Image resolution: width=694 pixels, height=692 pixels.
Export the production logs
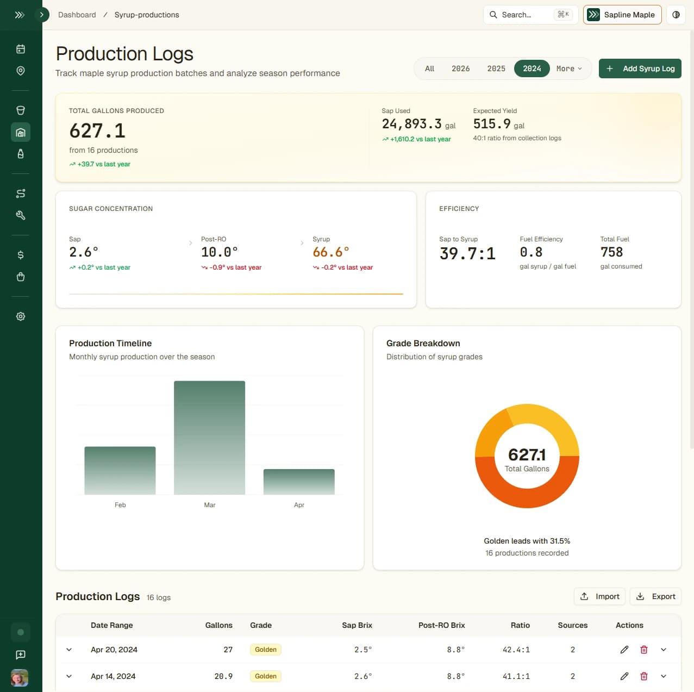pos(655,596)
